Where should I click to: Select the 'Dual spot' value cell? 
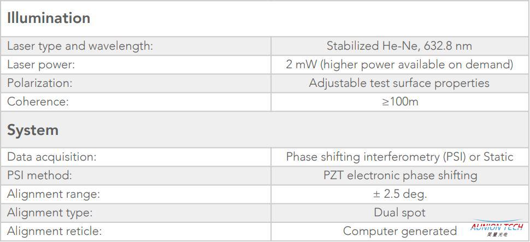click(x=400, y=213)
